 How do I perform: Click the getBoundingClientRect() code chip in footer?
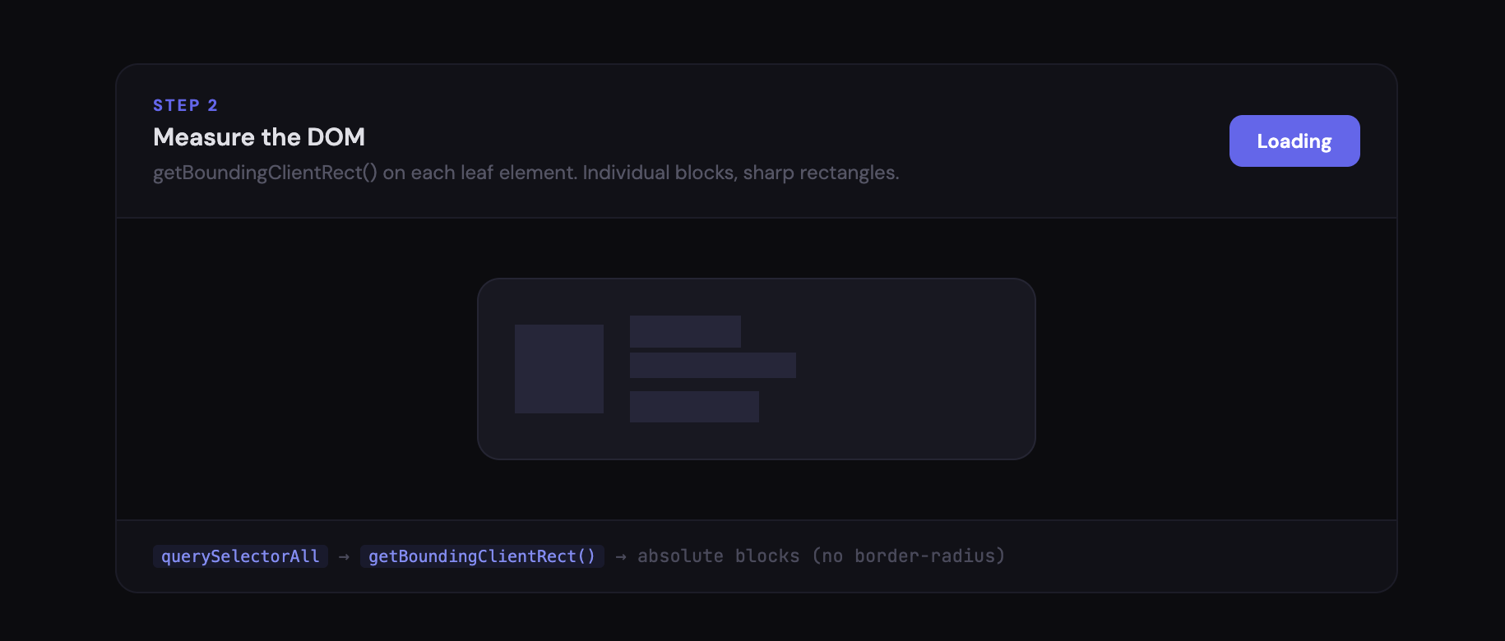(482, 556)
